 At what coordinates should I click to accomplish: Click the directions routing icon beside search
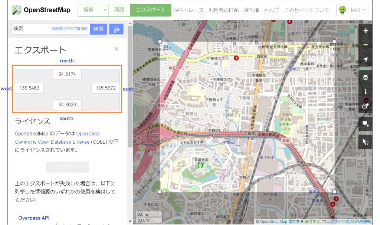[x=116, y=29]
